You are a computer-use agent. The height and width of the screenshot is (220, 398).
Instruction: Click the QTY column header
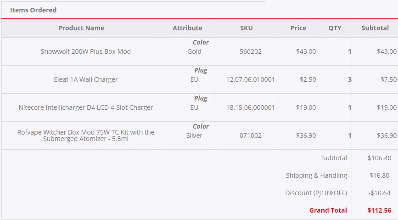pyautogui.click(x=335, y=28)
